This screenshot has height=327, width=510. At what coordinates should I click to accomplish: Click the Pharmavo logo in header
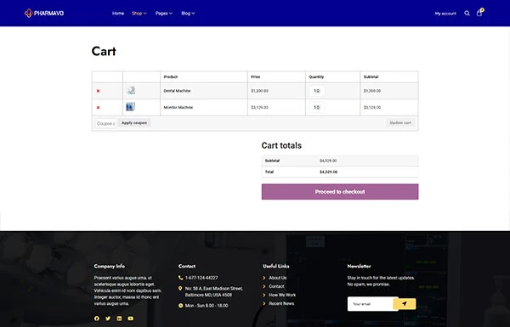click(44, 13)
